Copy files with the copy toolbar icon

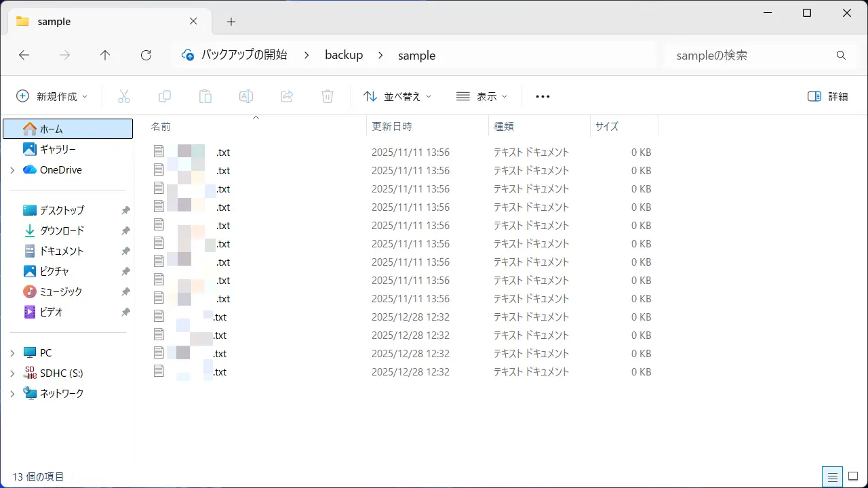(165, 96)
